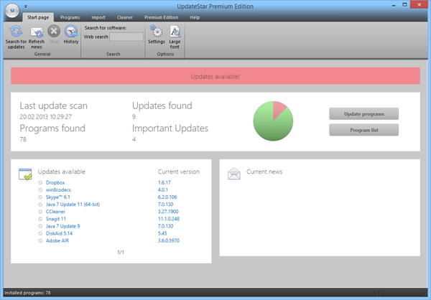Screen dimensions: 431x300
Task: Click the bullet icon next to DiskAid 5.14
Action: tap(40, 233)
